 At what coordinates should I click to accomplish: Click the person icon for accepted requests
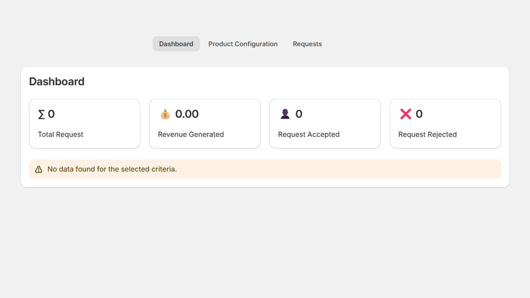285,114
